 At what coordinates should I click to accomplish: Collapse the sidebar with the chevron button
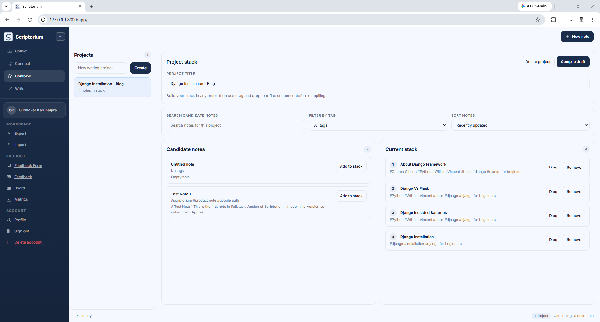[60, 37]
